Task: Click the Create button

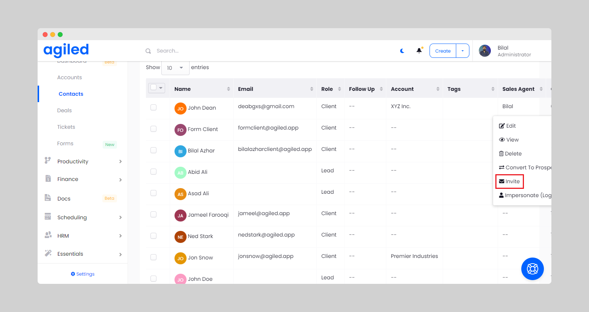Action: pos(443,51)
